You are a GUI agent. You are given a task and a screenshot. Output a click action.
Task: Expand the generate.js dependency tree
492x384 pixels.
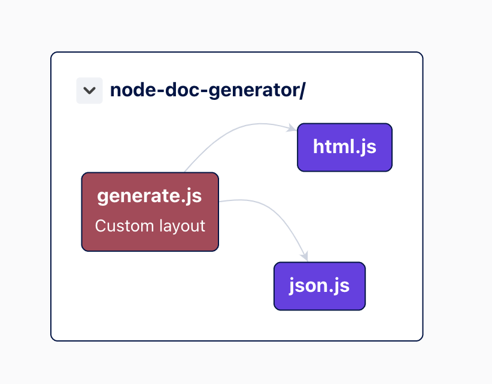(x=150, y=211)
